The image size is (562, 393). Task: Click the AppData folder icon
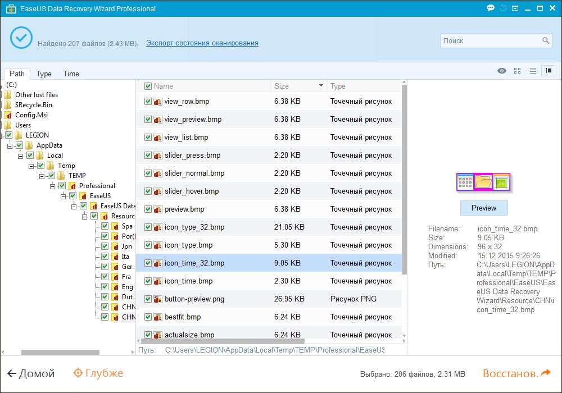point(29,145)
